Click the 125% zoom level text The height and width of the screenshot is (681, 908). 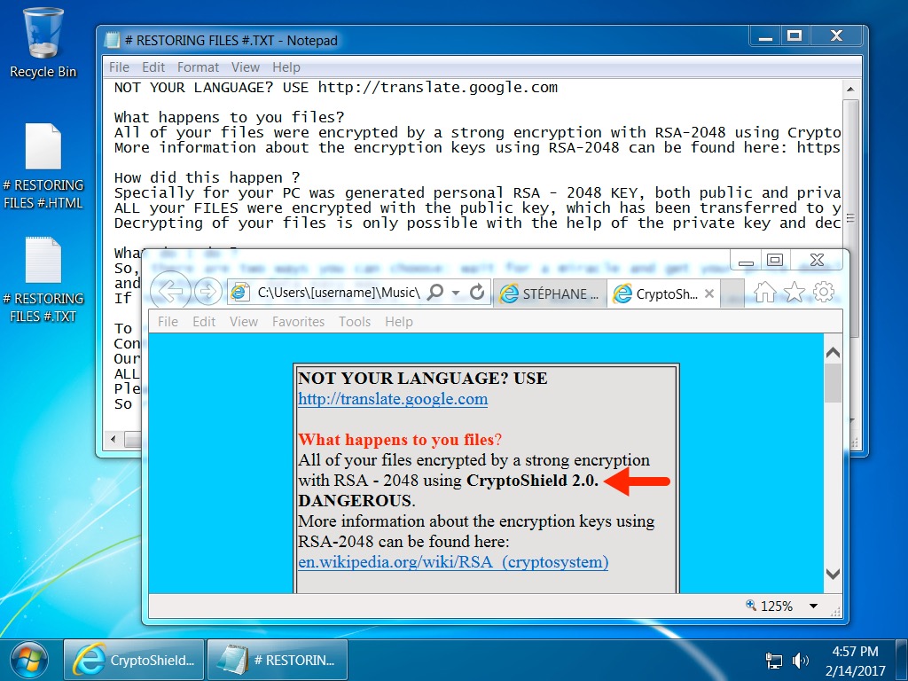(x=777, y=606)
